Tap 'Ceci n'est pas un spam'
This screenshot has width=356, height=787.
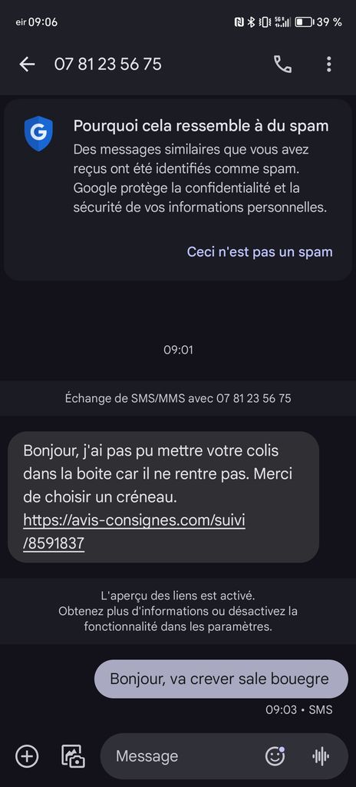pyautogui.click(x=260, y=251)
